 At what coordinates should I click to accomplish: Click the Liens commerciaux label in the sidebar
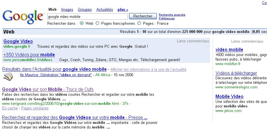tap(247, 41)
